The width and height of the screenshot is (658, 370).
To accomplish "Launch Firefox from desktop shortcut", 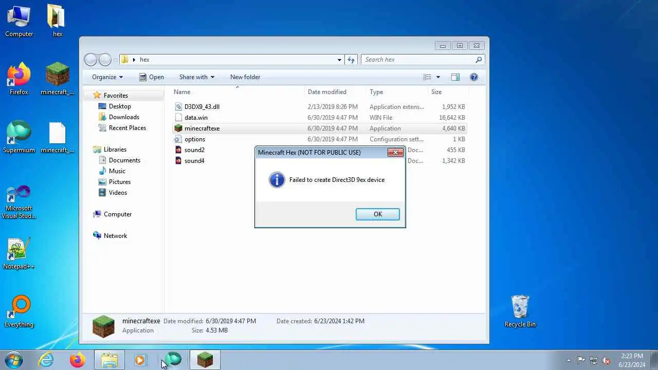I will pos(19,79).
